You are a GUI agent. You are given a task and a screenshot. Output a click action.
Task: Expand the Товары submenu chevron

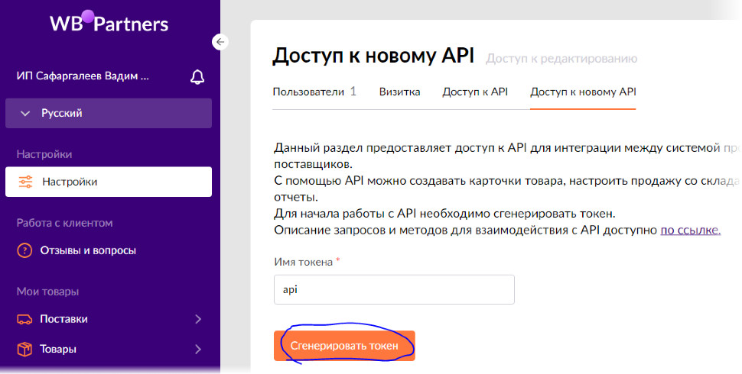pos(198,350)
